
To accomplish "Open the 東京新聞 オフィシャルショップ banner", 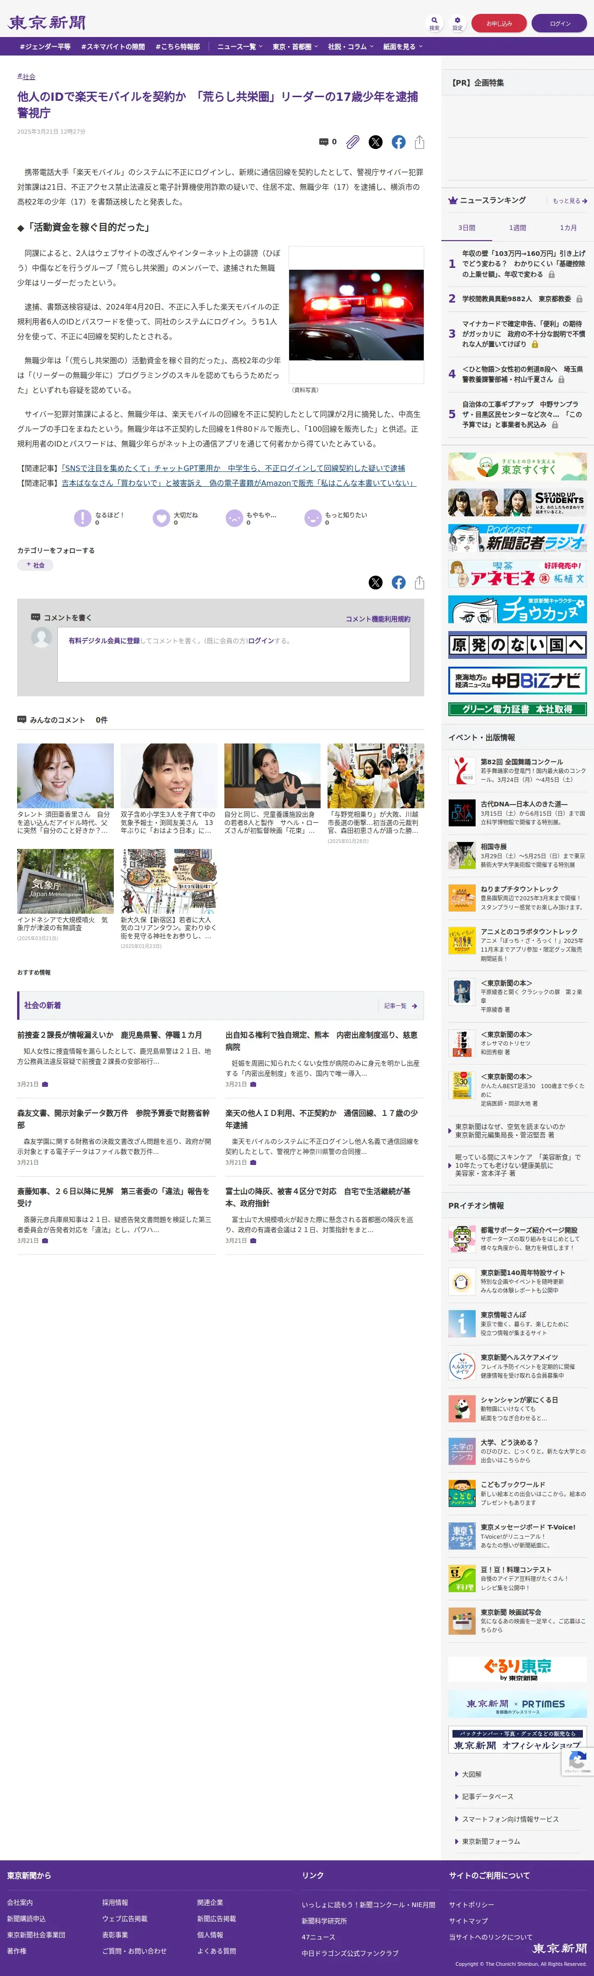I will point(517,1739).
